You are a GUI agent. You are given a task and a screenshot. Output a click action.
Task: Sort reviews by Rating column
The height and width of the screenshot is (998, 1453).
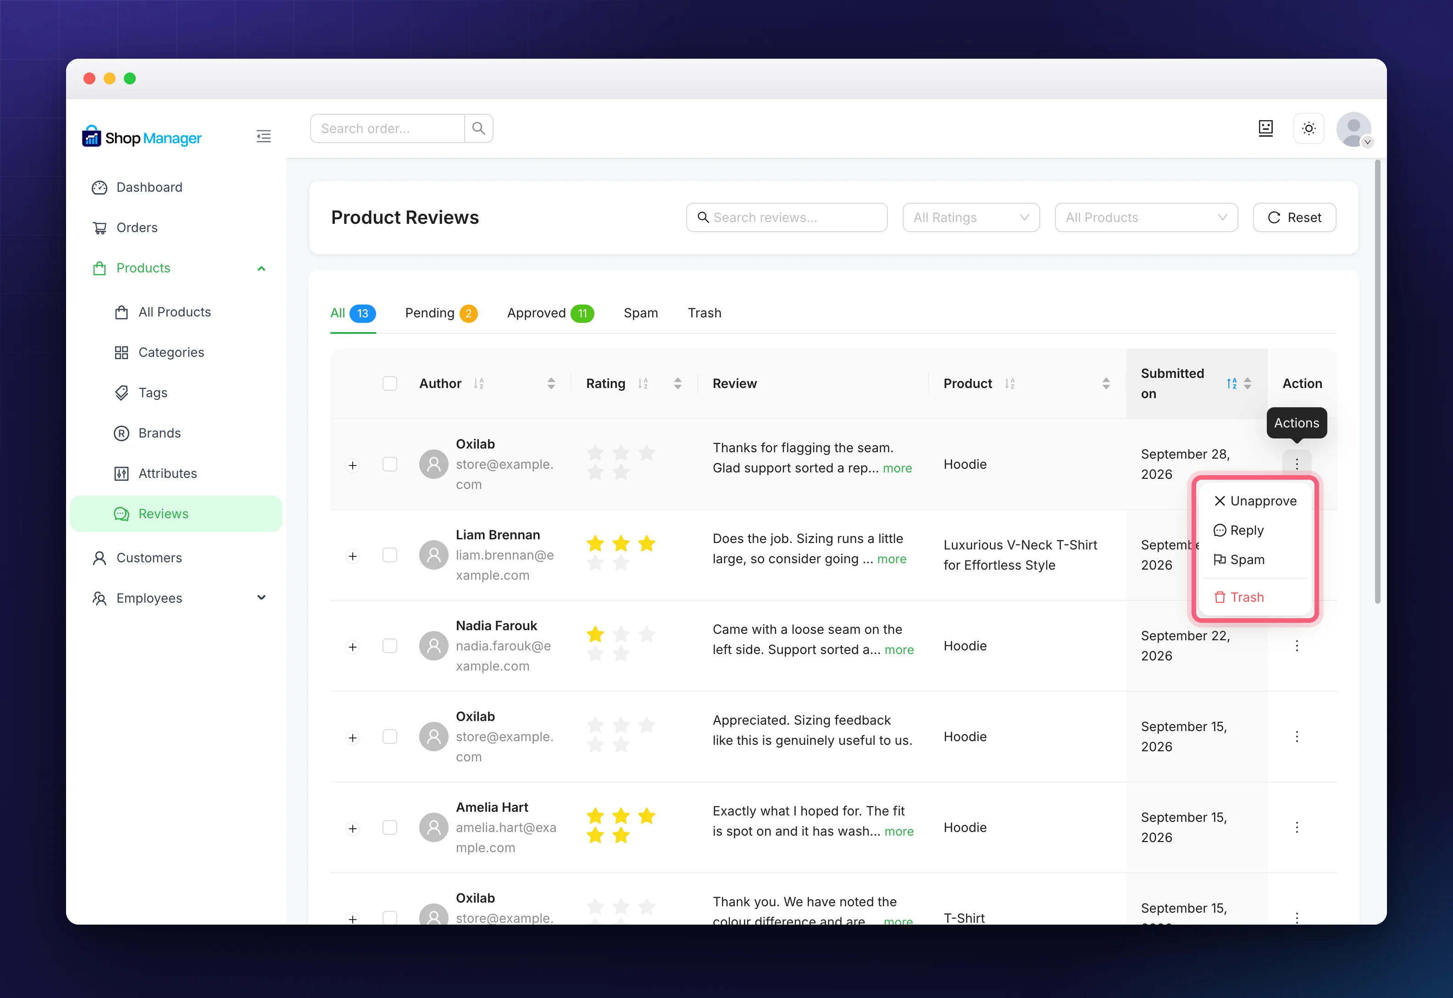[633, 383]
